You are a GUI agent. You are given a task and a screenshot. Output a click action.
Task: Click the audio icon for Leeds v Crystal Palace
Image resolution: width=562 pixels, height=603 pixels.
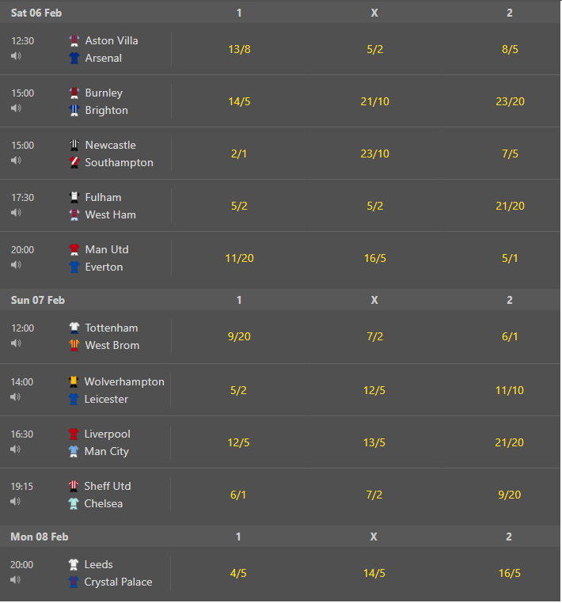15,580
